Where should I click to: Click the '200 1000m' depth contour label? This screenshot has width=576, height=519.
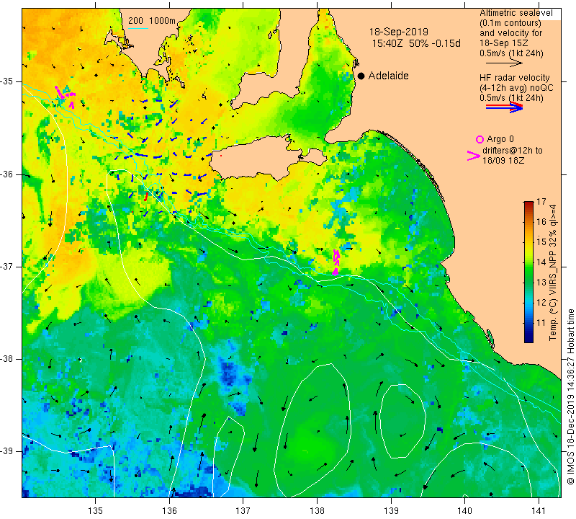[x=152, y=21]
